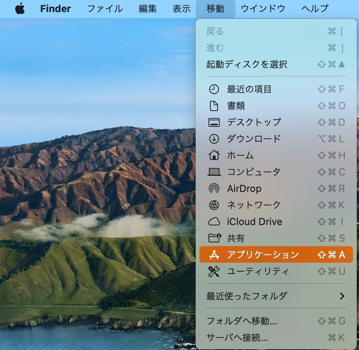This screenshot has width=359, height=350.
Task: Select ユーティリティ entry
Action: click(x=276, y=271)
